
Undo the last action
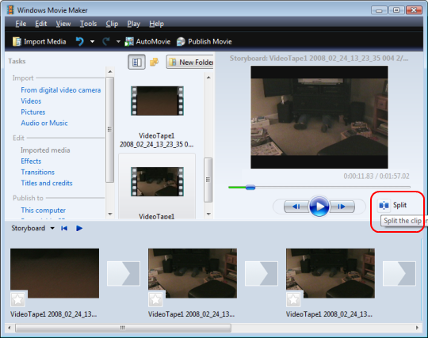tap(80, 41)
